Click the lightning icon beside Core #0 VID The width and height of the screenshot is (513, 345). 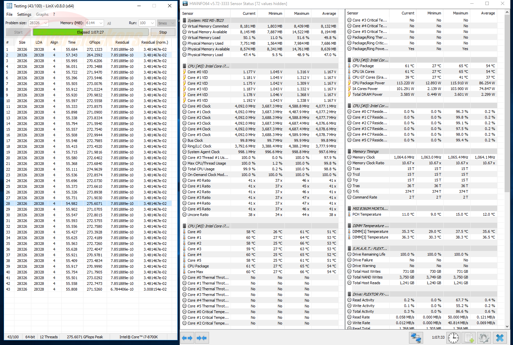[184, 72]
